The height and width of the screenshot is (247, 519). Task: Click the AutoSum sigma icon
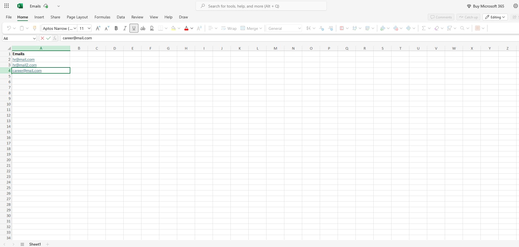click(x=424, y=28)
